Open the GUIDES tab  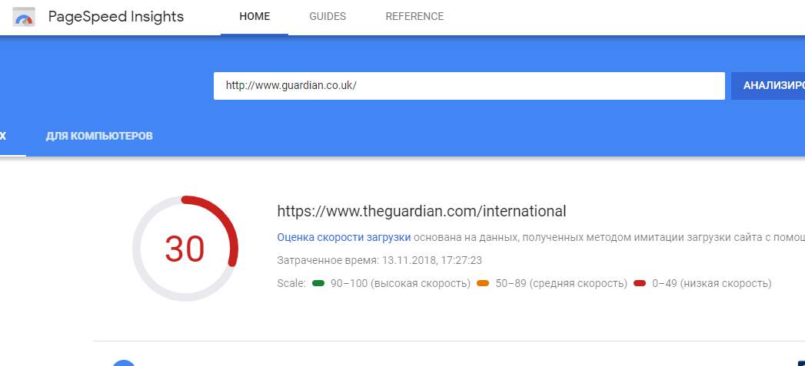click(328, 16)
